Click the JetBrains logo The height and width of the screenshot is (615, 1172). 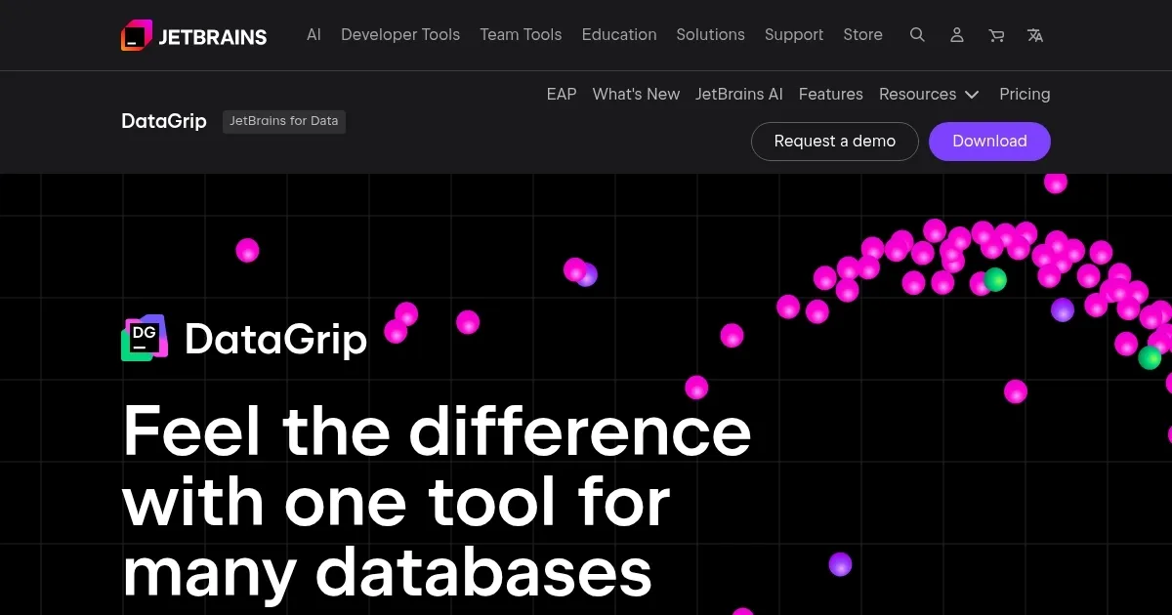192,34
